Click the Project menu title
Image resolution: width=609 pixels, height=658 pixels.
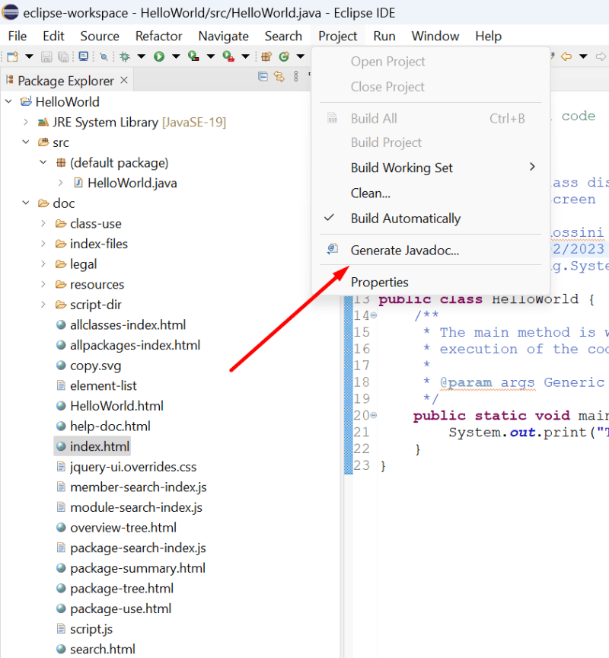(x=338, y=36)
